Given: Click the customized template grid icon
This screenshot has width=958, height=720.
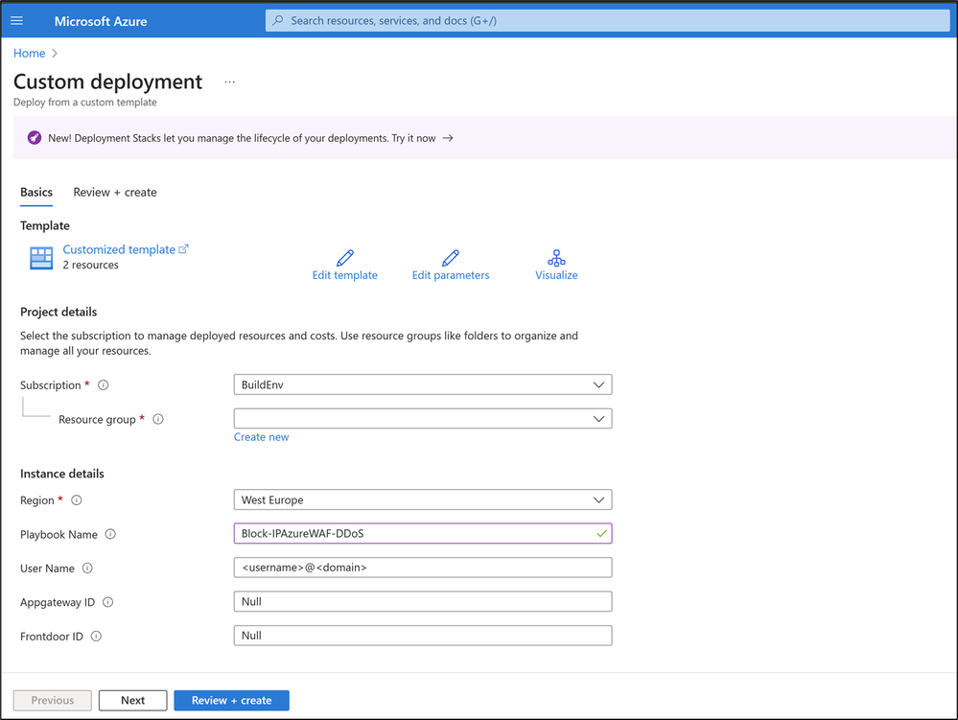Looking at the screenshot, I should pyautogui.click(x=41, y=258).
